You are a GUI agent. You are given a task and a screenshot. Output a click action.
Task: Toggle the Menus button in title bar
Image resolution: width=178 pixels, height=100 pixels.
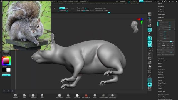[141, 1]
